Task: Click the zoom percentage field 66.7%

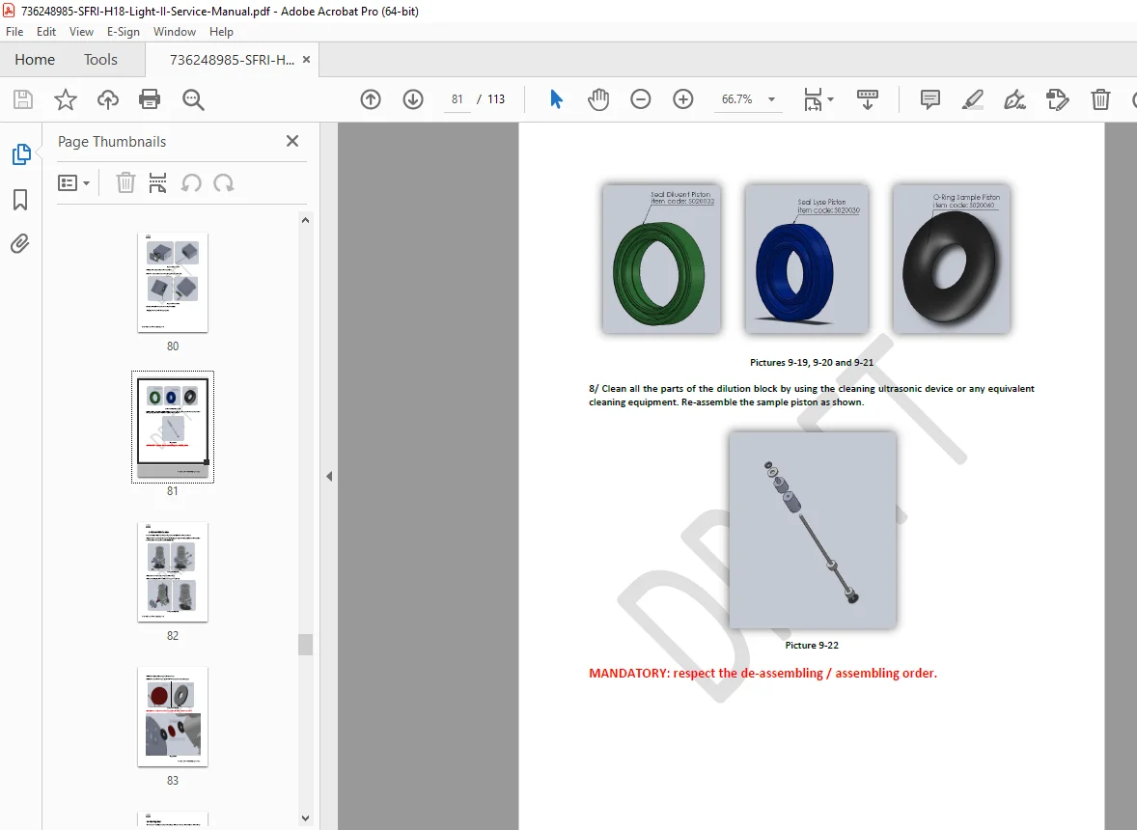Action: [x=736, y=99]
